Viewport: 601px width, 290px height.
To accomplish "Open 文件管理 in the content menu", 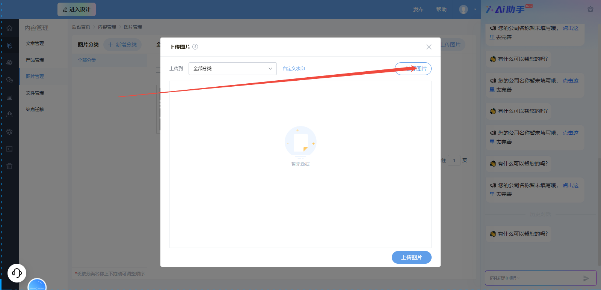I will pos(35,93).
